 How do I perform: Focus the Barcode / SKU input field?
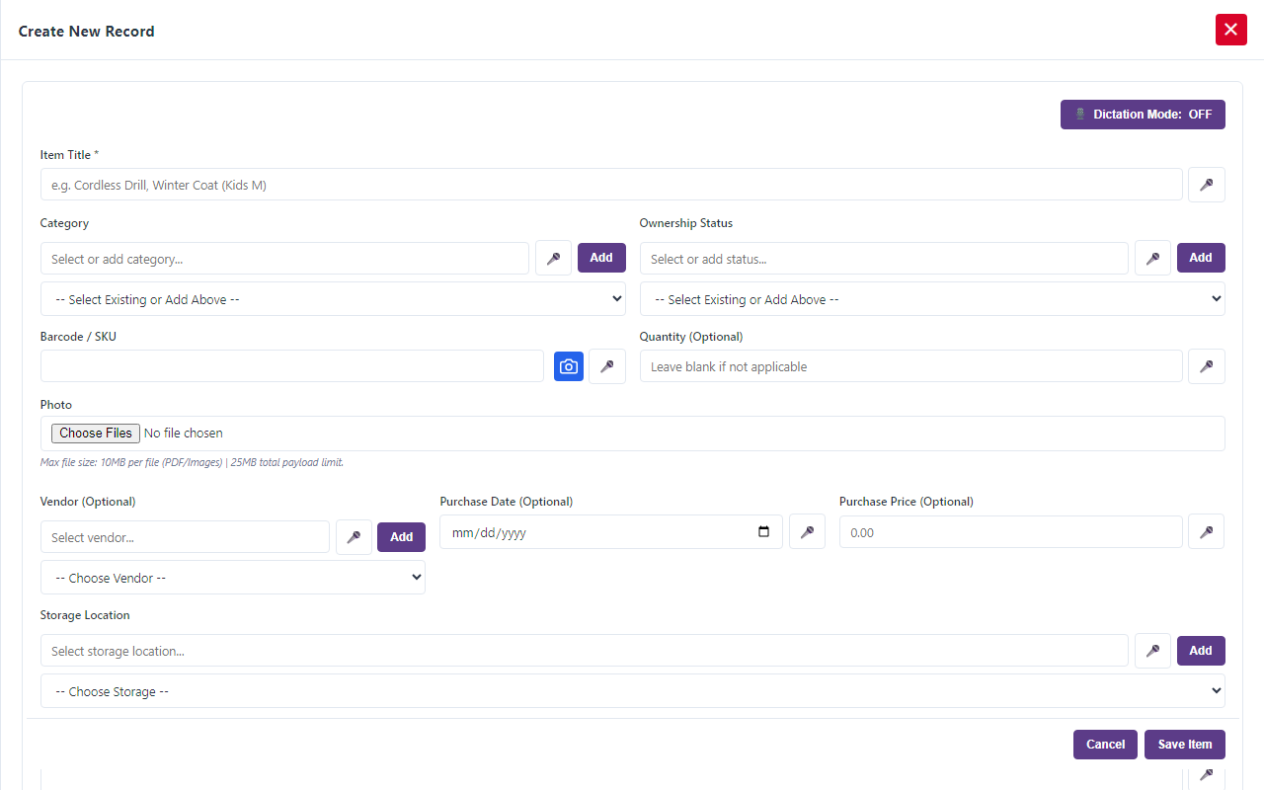click(x=292, y=366)
